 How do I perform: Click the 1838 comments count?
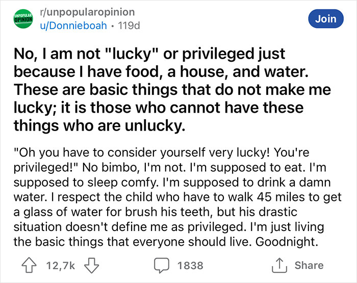(x=190, y=265)
